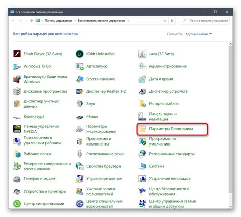The width and height of the screenshot is (241, 217).
Task: Click the scrollbar up arrow
Action: click(230, 44)
